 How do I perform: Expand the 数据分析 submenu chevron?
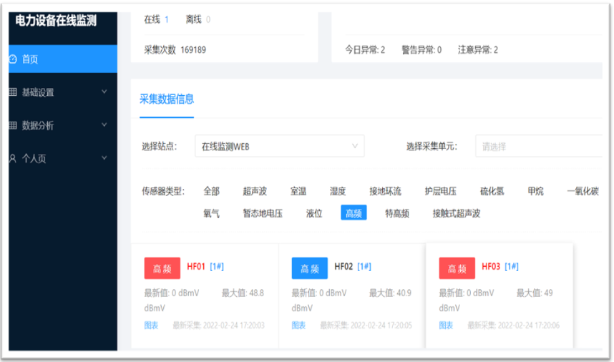click(x=104, y=125)
